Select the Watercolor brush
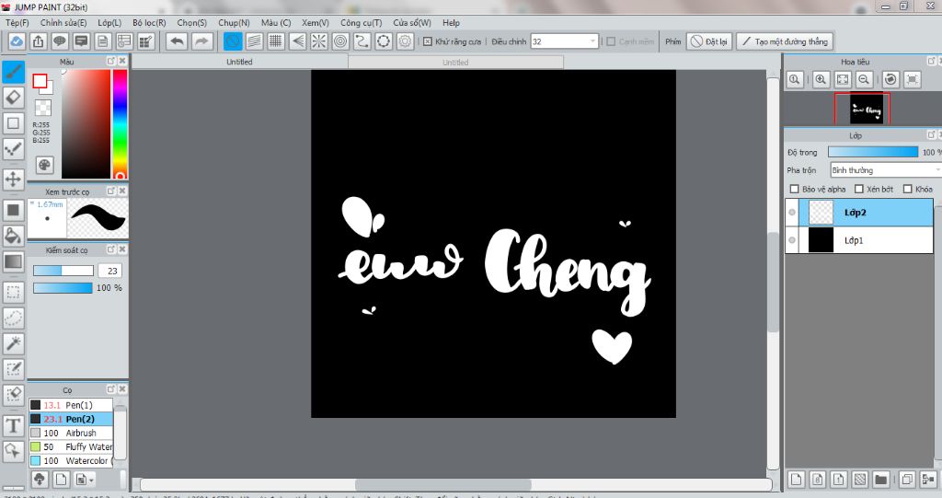The width and height of the screenshot is (942, 498). 71,460
